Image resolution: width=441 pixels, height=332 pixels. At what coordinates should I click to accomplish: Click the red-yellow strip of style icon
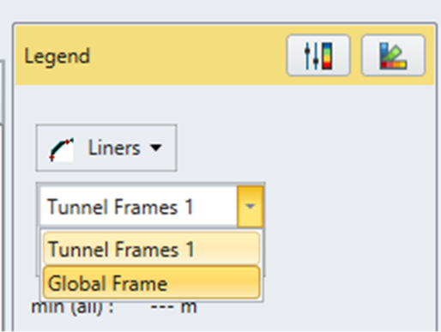(x=393, y=65)
